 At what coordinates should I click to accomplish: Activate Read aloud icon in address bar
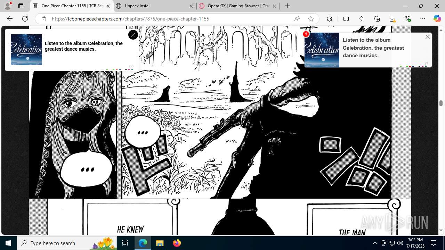[297, 19]
